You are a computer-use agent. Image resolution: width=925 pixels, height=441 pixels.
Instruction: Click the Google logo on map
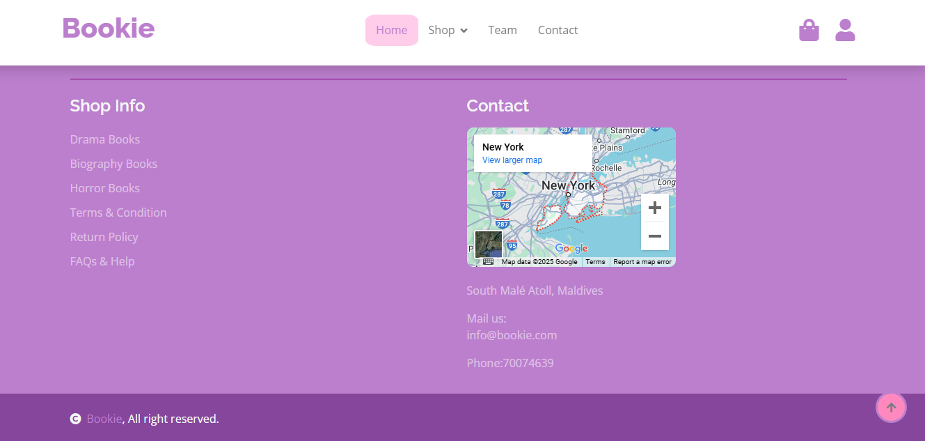click(571, 249)
